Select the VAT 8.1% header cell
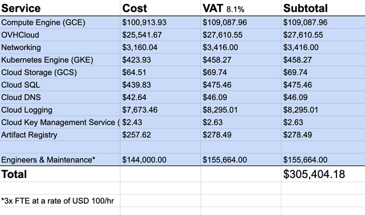Viewport: 365px width, 215px height. (241, 8)
